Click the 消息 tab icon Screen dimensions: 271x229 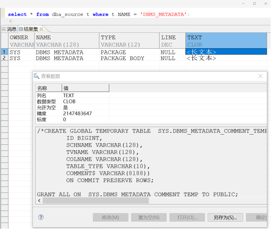[x=4, y=29]
